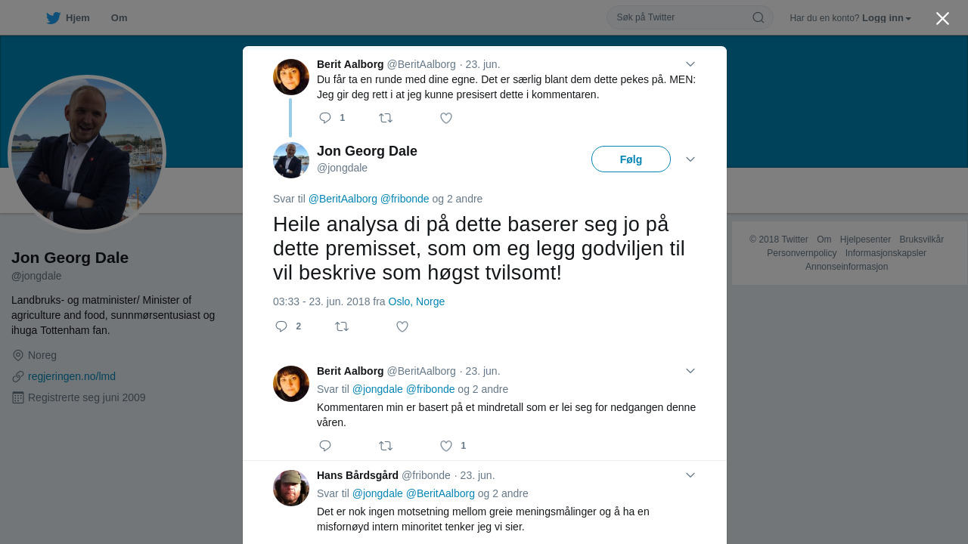Image resolution: width=968 pixels, height=544 pixels.
Task: Open the regjeringen.no/lmd link
Action: click(x=72, y=376)
